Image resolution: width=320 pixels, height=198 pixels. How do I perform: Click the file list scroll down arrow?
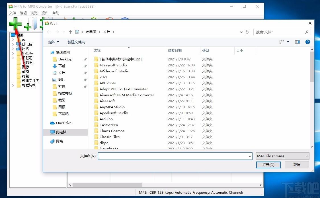point(312,147)
